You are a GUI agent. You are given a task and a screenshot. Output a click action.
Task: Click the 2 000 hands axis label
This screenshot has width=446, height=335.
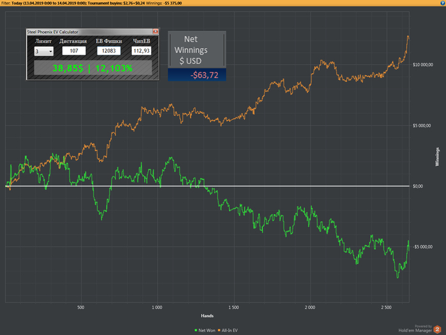[310, 308]
